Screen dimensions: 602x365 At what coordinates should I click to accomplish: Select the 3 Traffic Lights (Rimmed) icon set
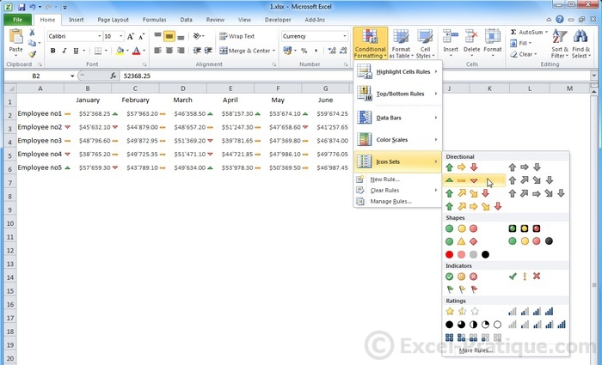(524, 228)
